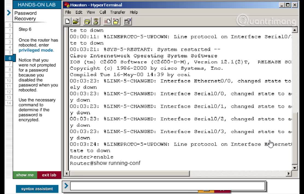Screen dimensions: 304x194
Task: Open the Edit menu
Action: [79, 12]
